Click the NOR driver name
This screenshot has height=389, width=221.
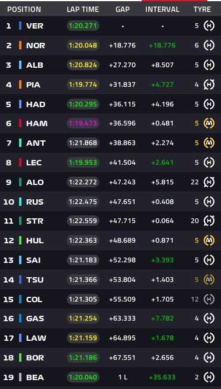pos(36,45)
